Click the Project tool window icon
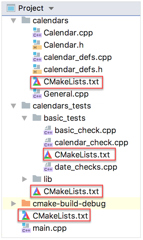Screen dimensions: 143x240 tap(11, 8)
